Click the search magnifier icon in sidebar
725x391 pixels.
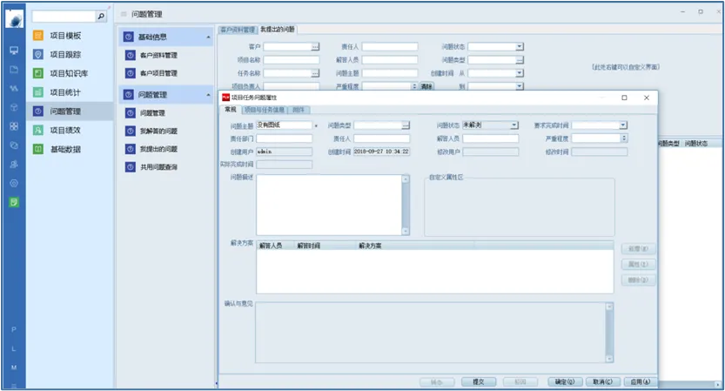point(101,17)
